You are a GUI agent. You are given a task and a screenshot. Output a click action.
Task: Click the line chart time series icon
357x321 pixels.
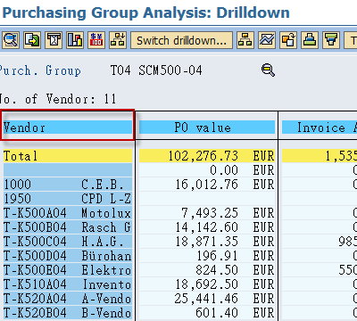pos(267,40)
